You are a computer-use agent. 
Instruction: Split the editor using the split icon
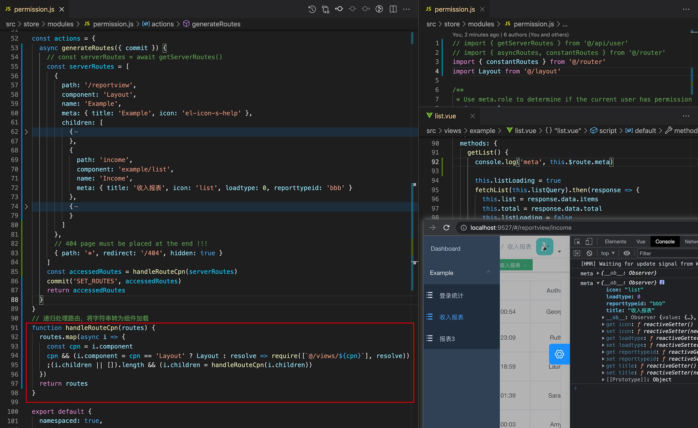pos(393,9)
